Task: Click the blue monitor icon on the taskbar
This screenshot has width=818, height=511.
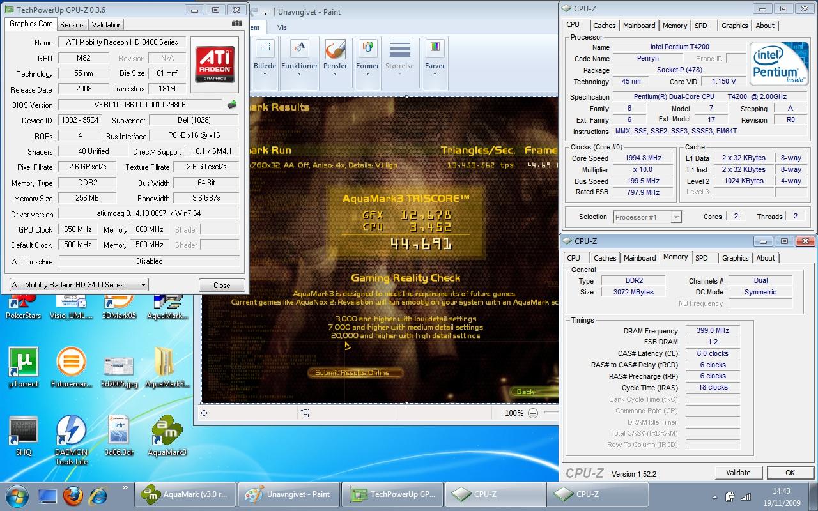Action: click(47, 496)
